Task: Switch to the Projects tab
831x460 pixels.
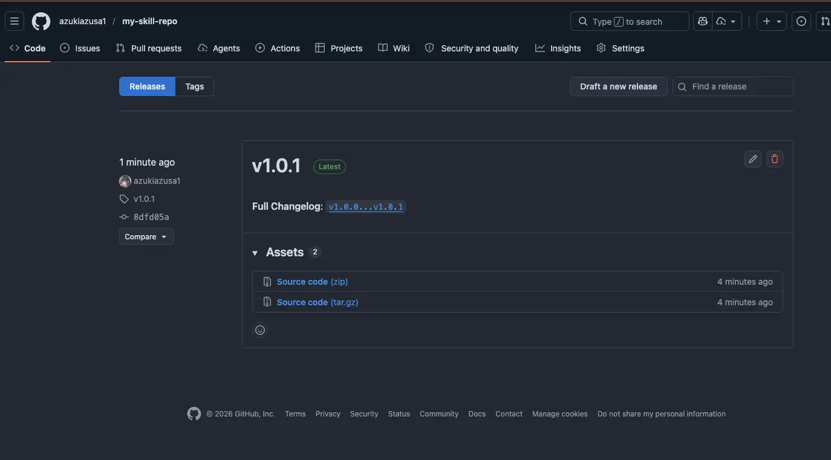Action: coord(339,48)
